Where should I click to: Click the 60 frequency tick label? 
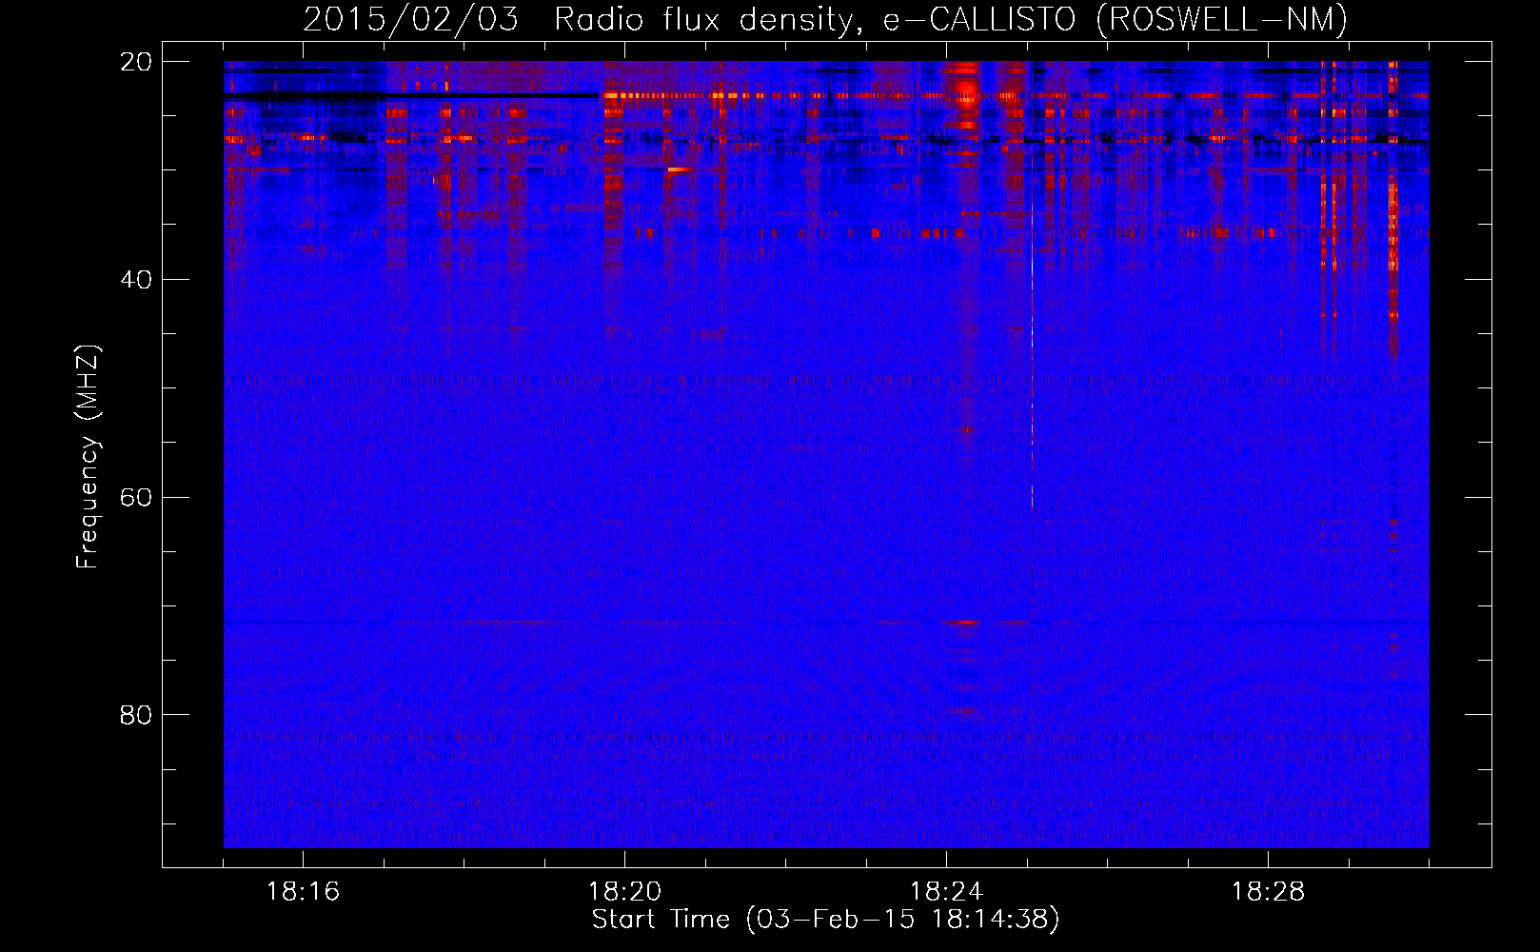click(x=136, y=497)
